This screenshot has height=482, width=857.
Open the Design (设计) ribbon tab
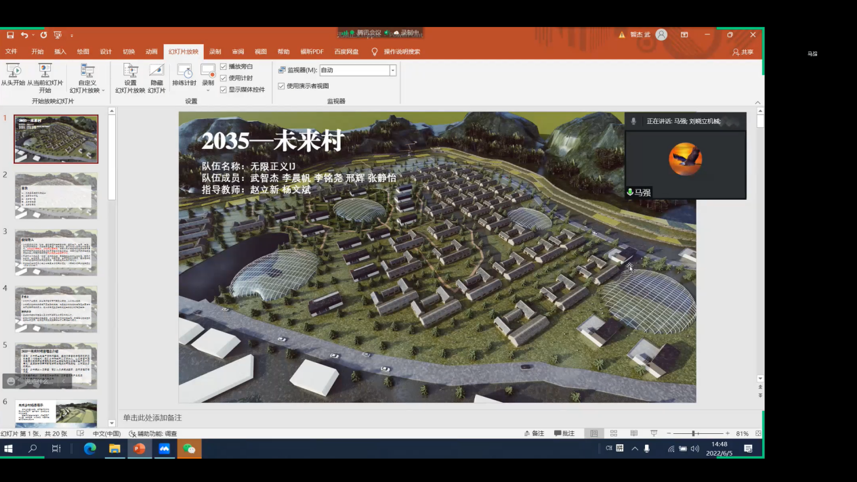106,51
